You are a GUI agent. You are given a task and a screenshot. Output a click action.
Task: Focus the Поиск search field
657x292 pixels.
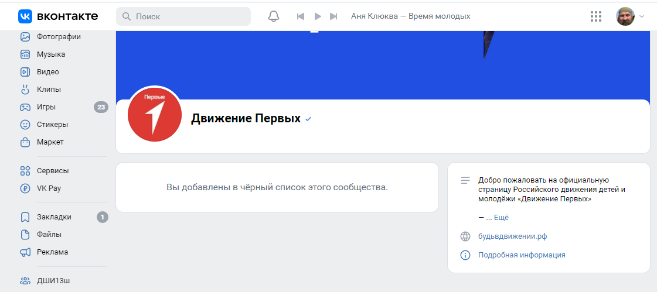183,16
